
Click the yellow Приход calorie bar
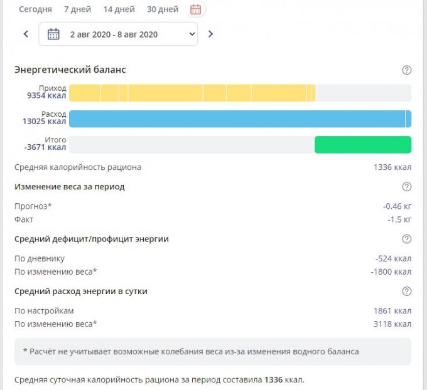point(192,93)
